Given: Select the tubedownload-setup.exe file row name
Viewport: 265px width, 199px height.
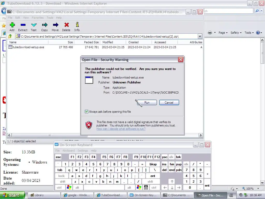Looking at the screenshot, I should (x=28, y=47).
